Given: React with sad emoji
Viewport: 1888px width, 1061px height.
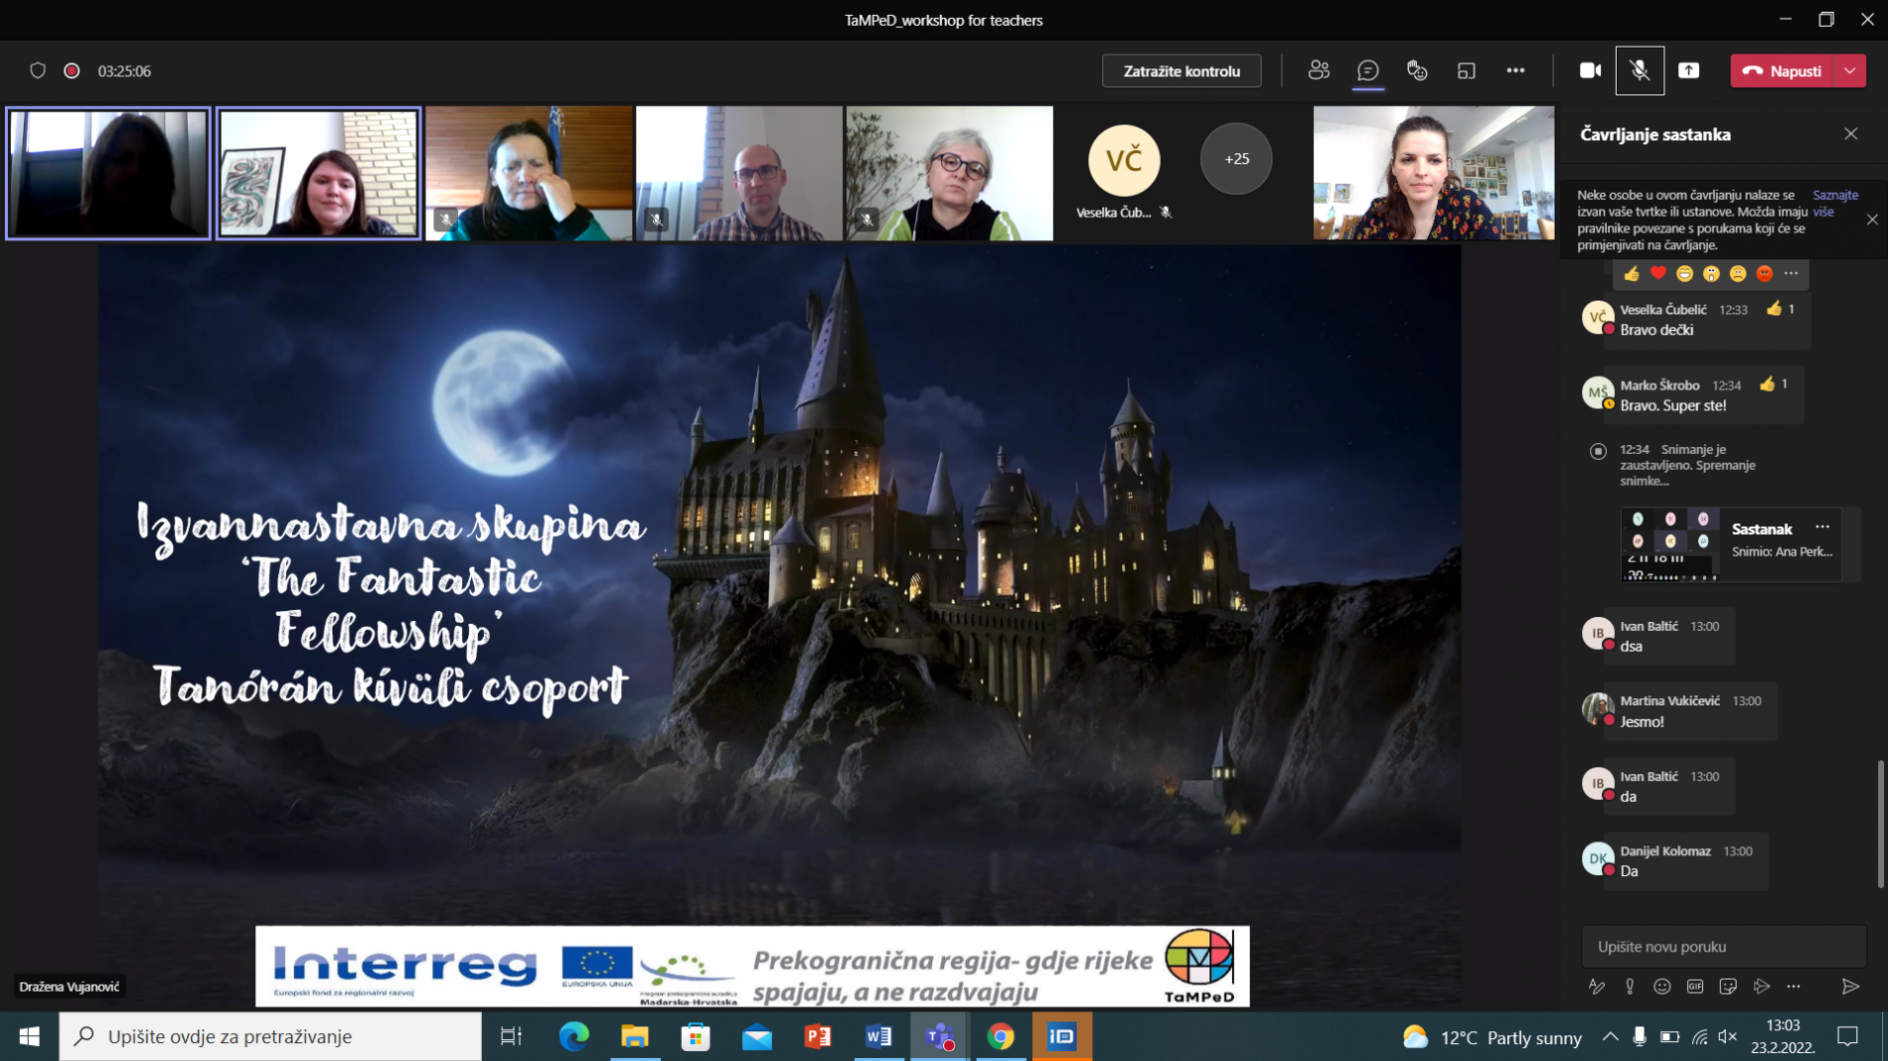Looking at the screenshot, I should click(1737, 273).
